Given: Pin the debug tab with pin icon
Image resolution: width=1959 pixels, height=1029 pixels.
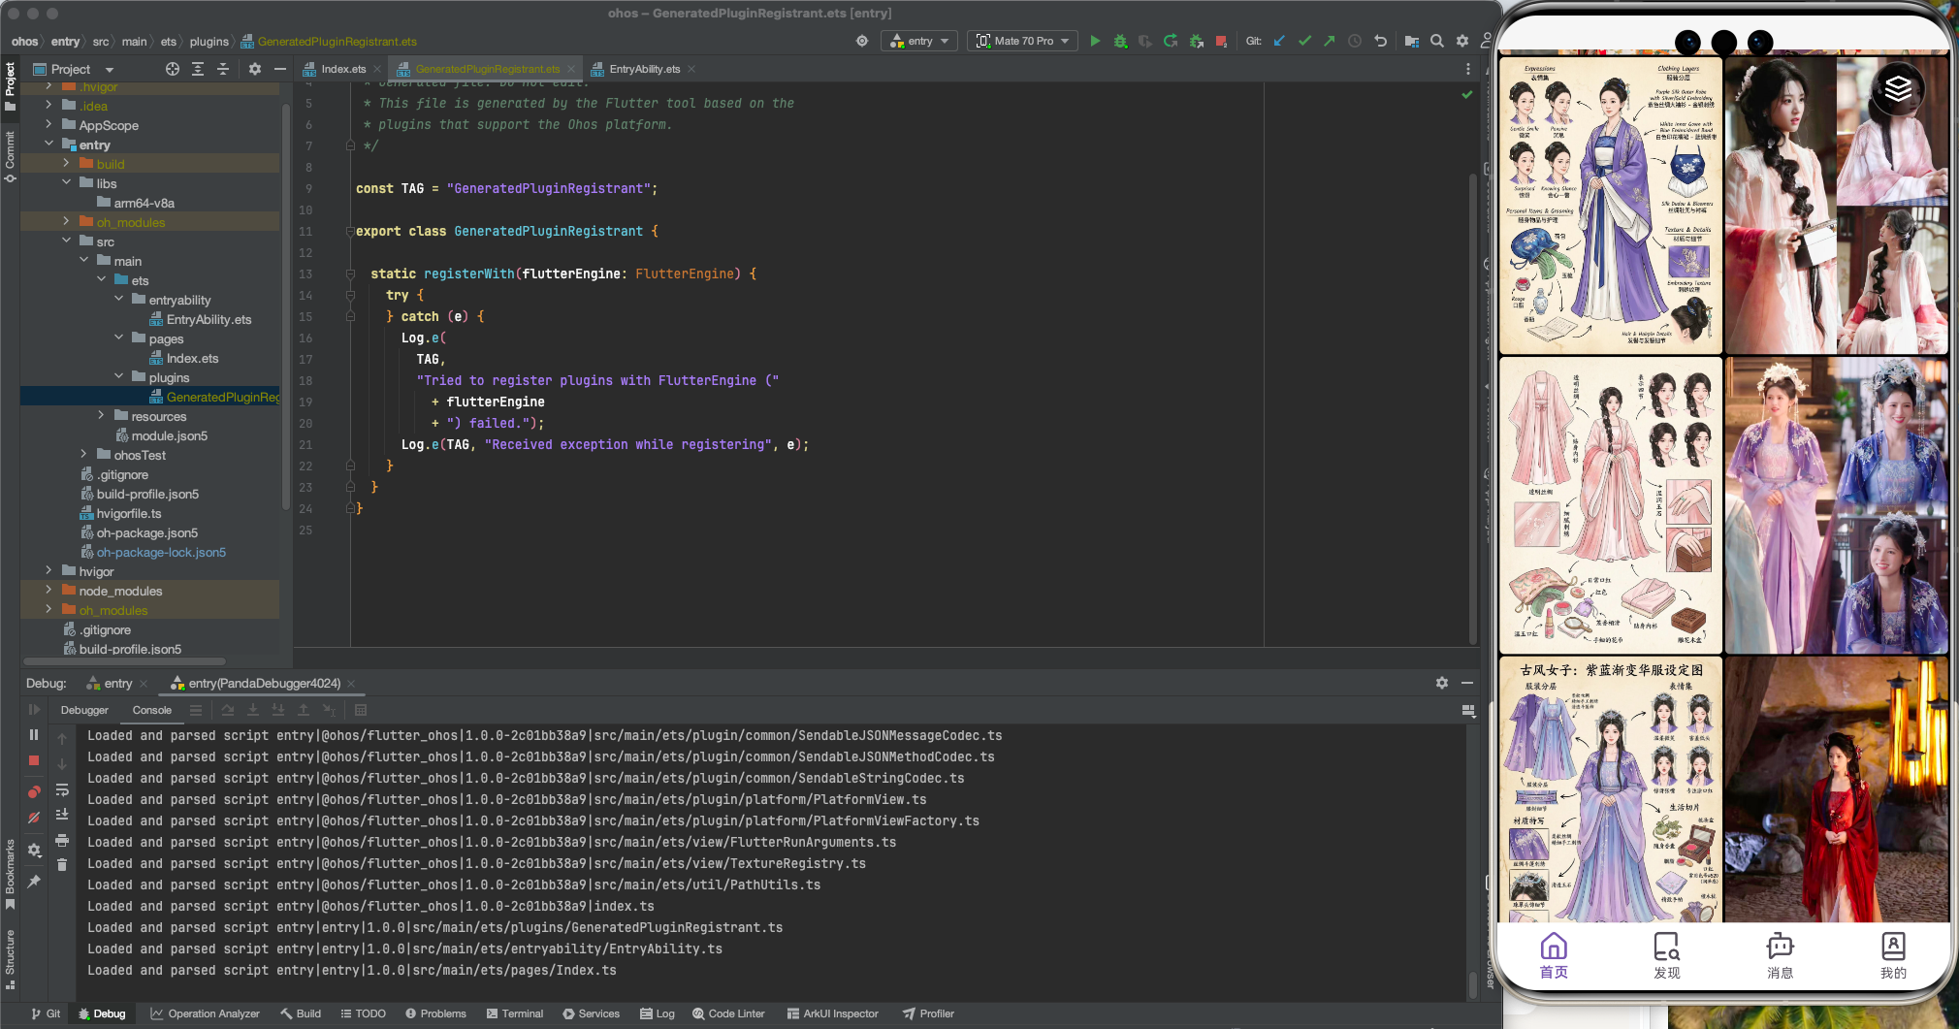Looking at the screenshot, I should click(34, 881).
